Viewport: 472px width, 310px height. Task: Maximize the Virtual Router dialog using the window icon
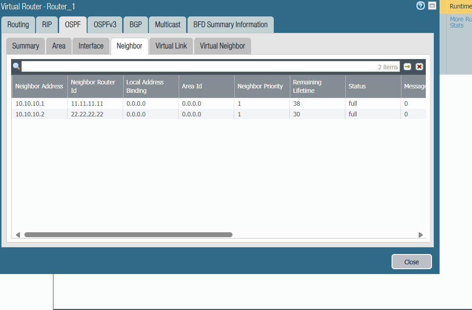(x=432, y=6)
